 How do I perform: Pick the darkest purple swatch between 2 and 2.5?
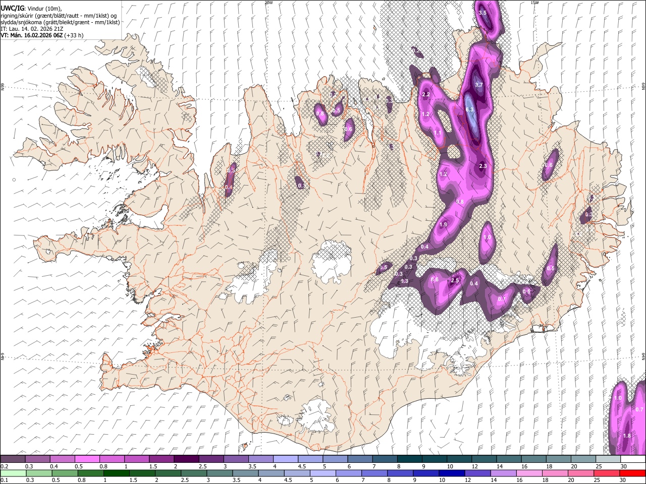click(x=186, y=459)
